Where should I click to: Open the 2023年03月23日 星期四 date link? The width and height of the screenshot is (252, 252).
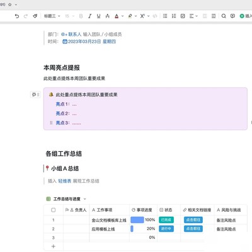92,42
